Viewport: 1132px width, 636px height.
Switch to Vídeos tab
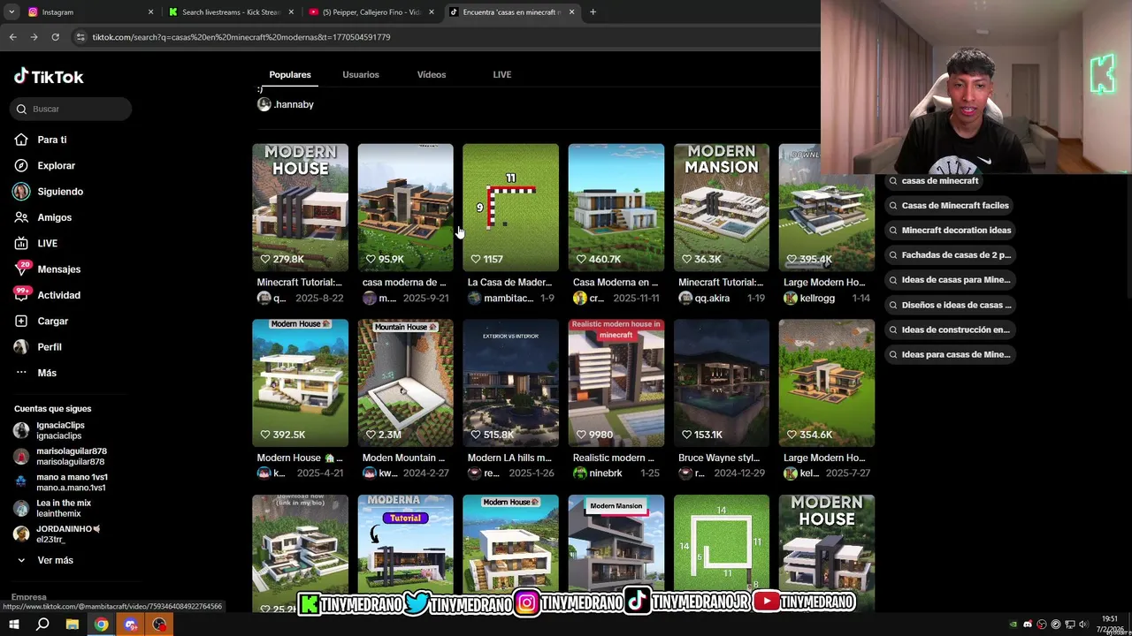click(432, 75)
